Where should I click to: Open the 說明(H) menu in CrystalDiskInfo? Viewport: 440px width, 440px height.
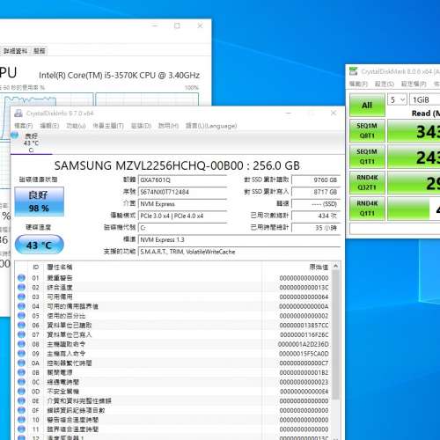coord(168,126)
